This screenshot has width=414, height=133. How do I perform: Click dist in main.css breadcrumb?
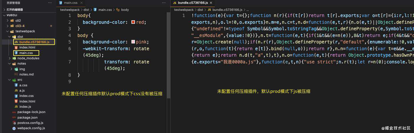point(87,10)
